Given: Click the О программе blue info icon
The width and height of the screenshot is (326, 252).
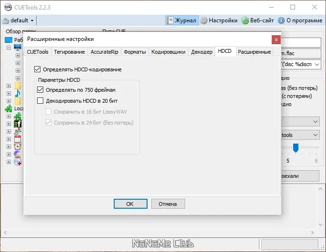Looking at the screenshot, I should coord(281,20).
